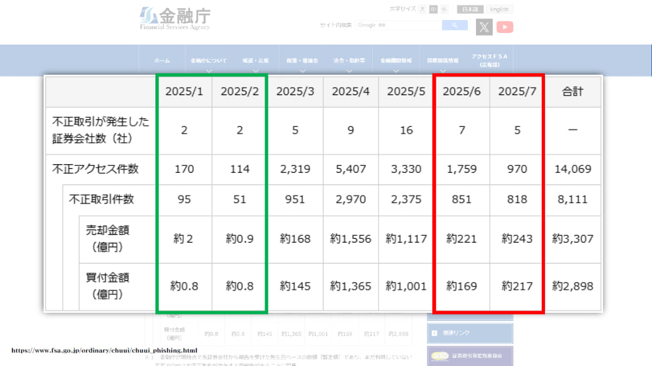Open the FSA YouTube channel icon
Viewport: 652px width, 366px height.
[504, 27]
